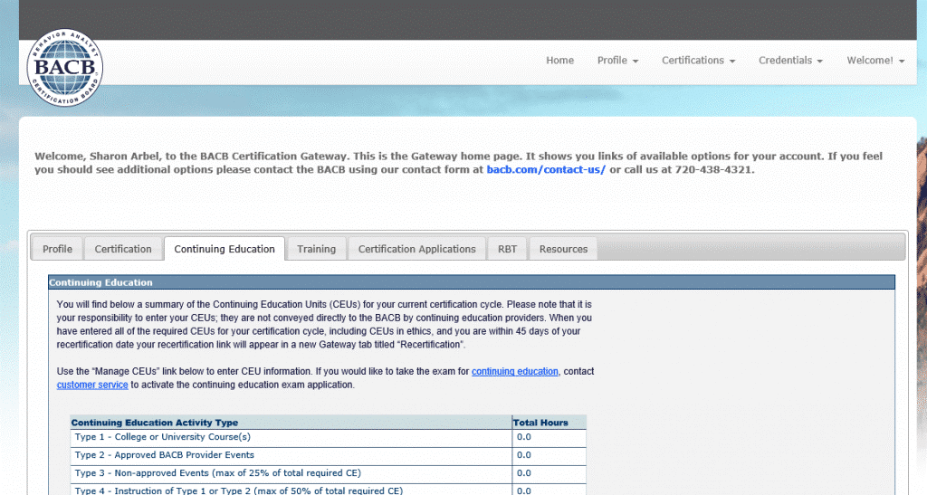Open the Credentials dropdown menu
927x495 pixels.
coord(790,61)
